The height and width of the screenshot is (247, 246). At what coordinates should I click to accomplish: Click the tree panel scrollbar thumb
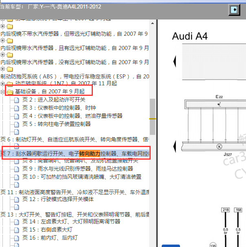pyautogui.click(x=152, y=117)
